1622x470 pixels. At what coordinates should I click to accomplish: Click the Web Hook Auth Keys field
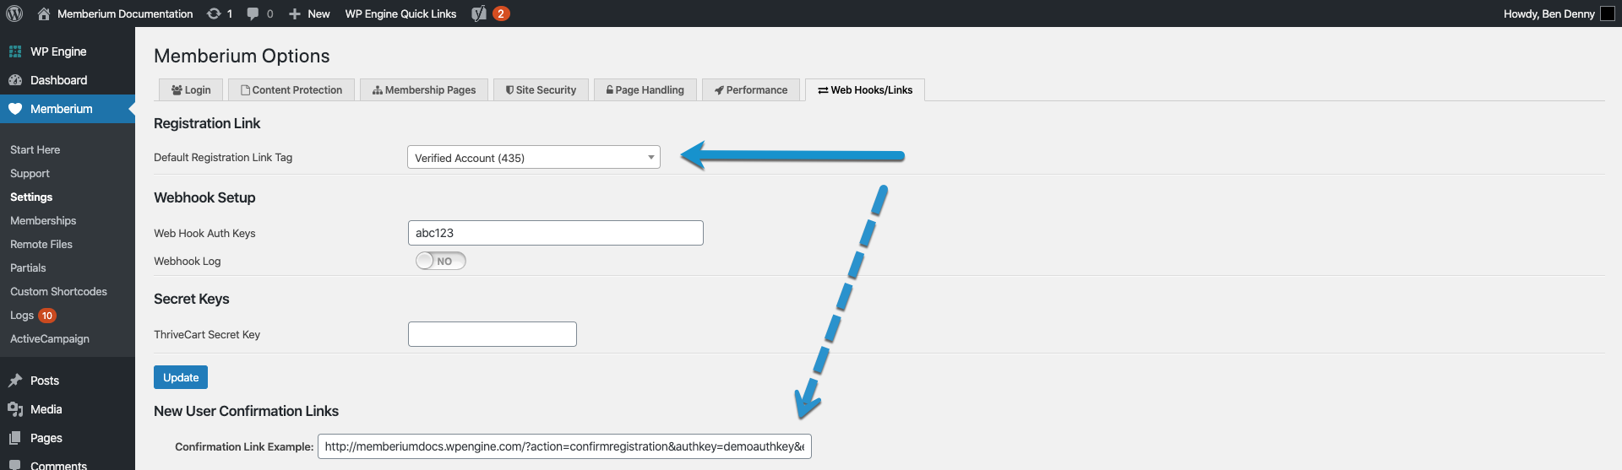pyautogui.click(x=555, y=233)
